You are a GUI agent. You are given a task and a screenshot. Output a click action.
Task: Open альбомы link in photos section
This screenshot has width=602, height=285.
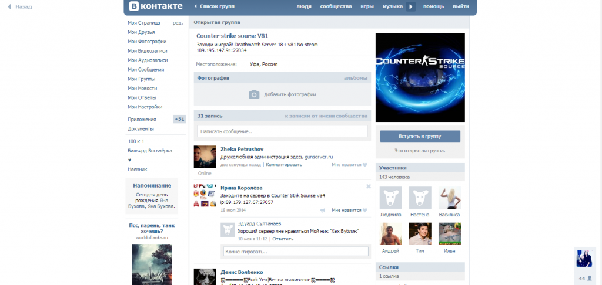pyautogui.click(x=355, y=78)
